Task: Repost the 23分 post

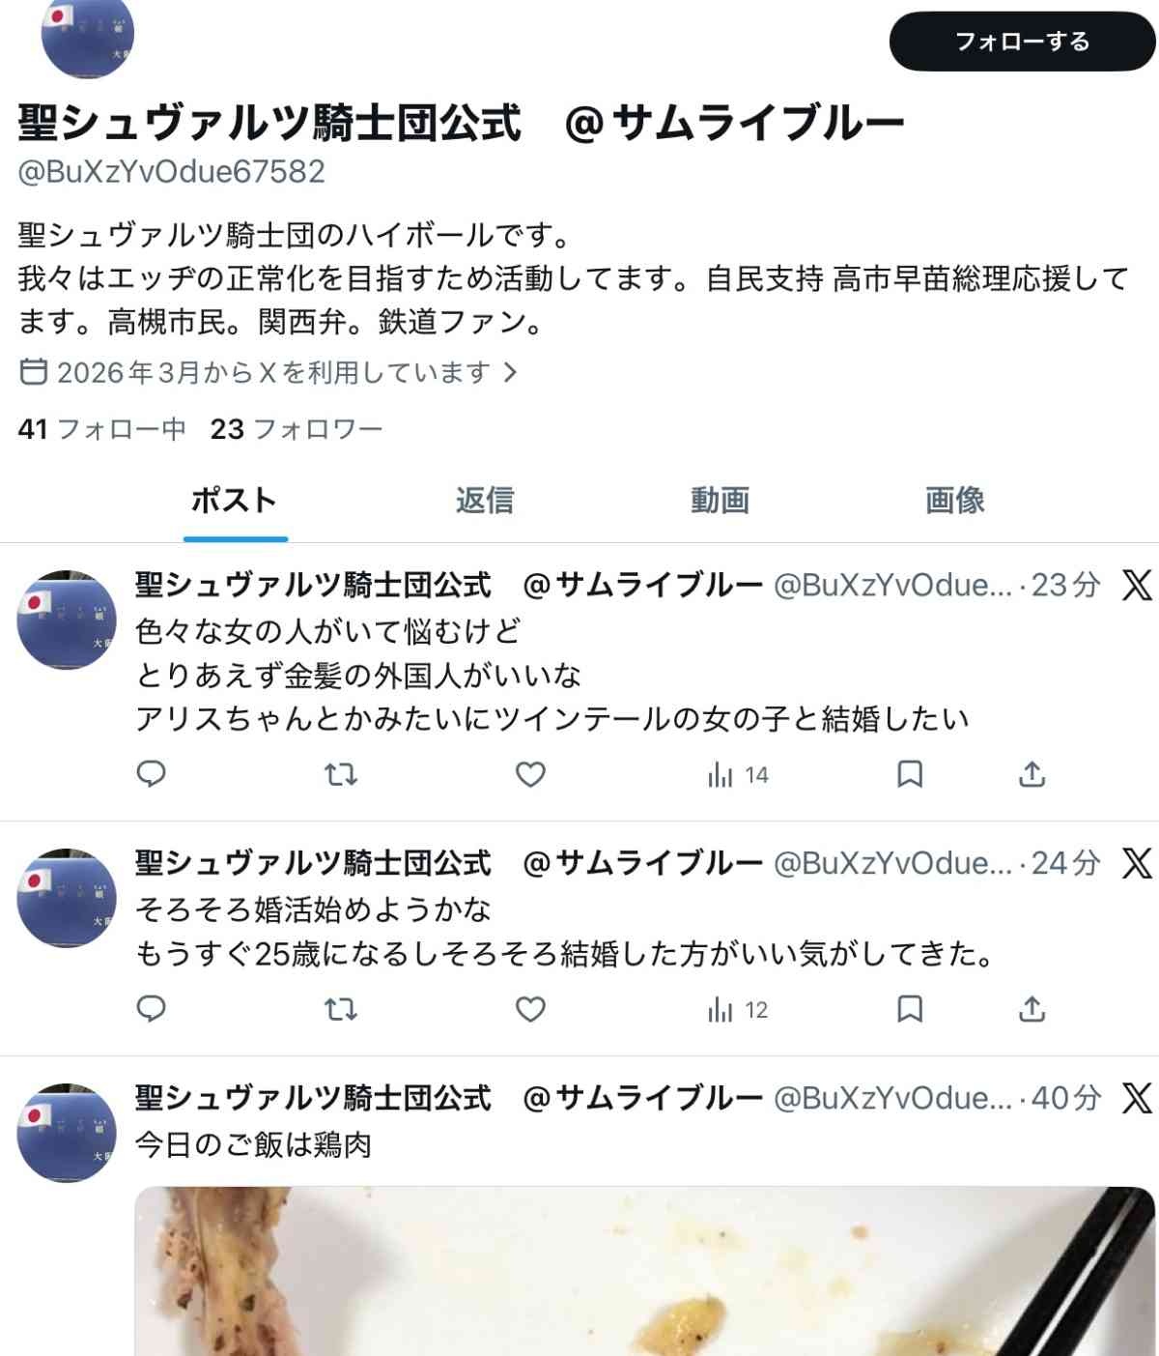Action: (x=340, y=774)
